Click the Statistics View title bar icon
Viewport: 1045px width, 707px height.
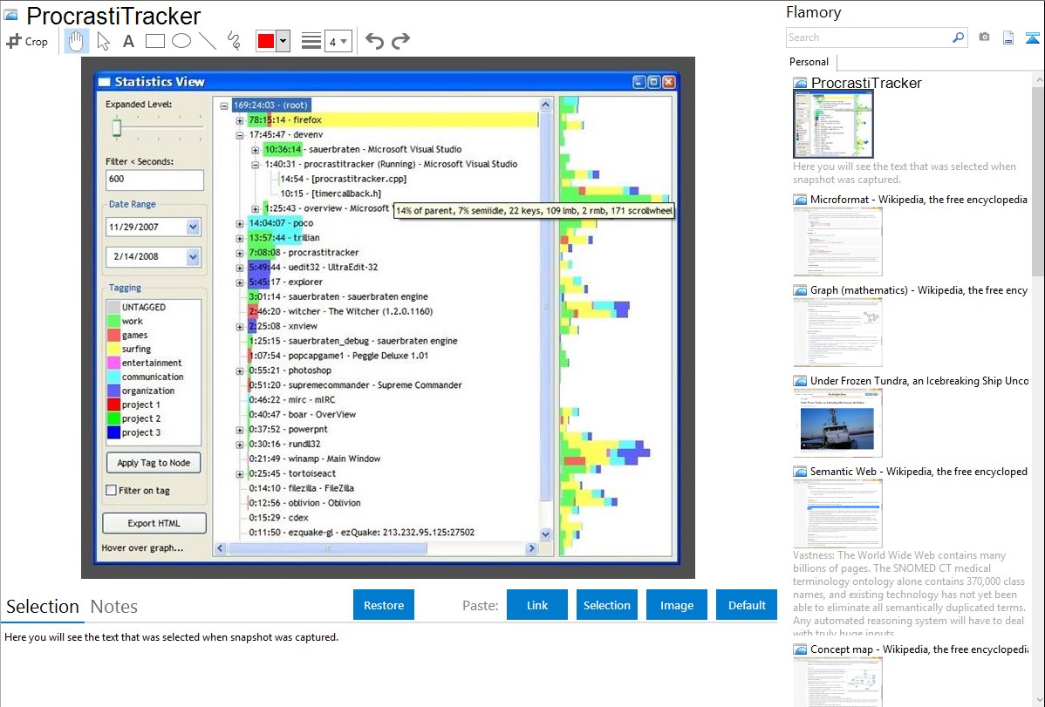(x=104, y=82)
